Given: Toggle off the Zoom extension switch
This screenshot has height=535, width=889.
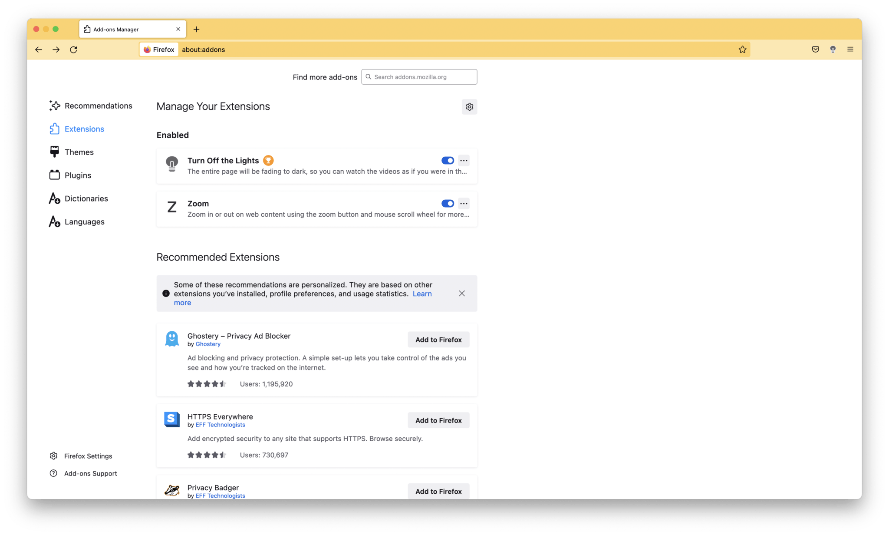Looking at the screenshot, I should coord(448,204).
